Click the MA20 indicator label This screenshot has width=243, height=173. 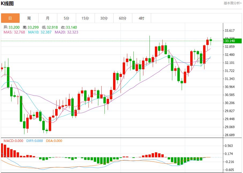(66, 32)
